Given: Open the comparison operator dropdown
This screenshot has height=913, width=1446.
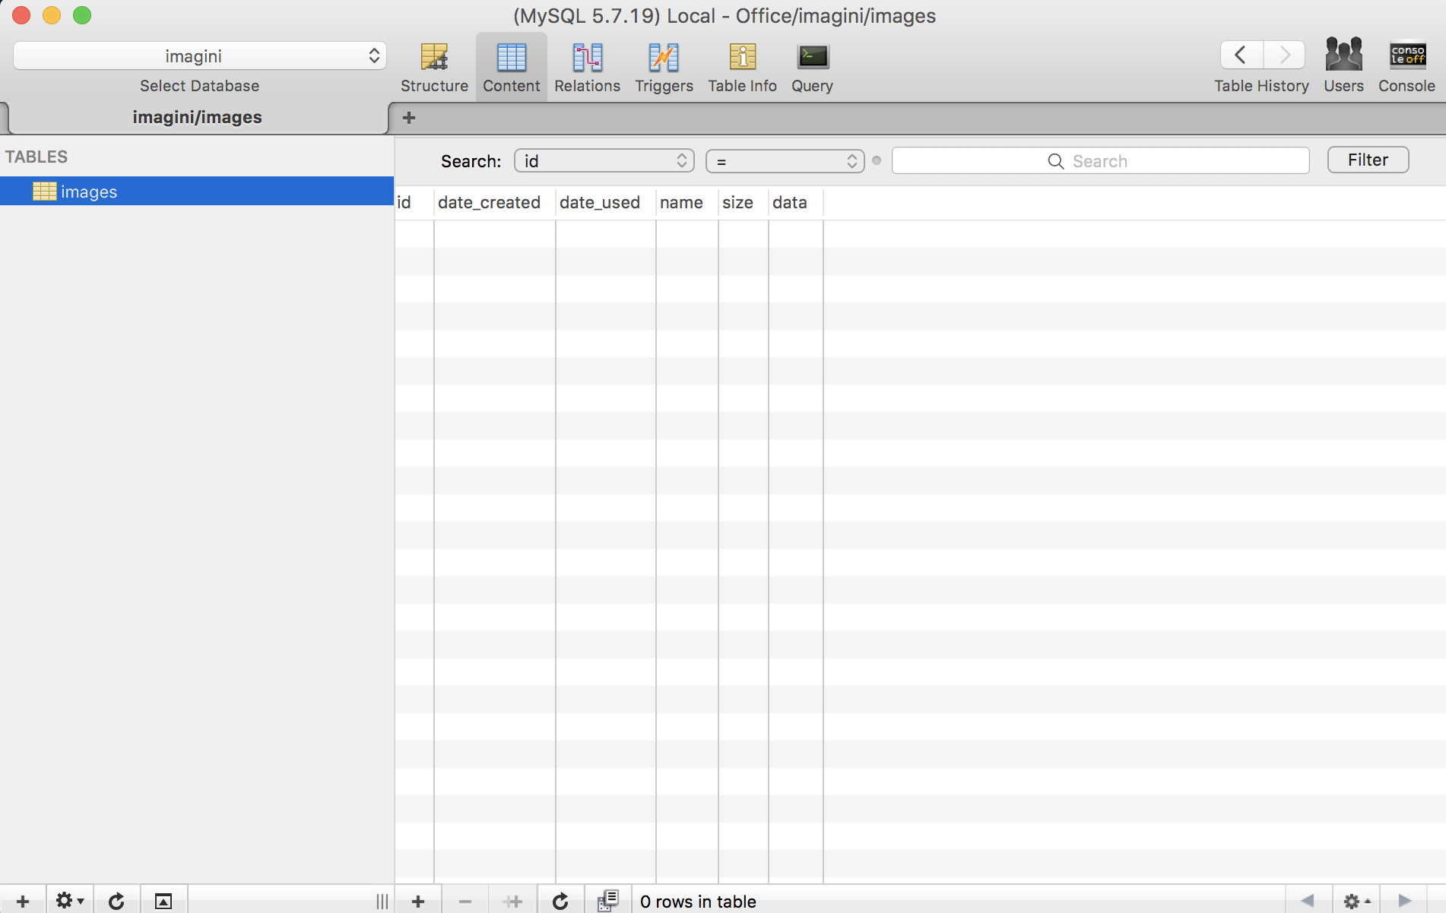Looking at the screenshot, I should (x=785, y=161).
